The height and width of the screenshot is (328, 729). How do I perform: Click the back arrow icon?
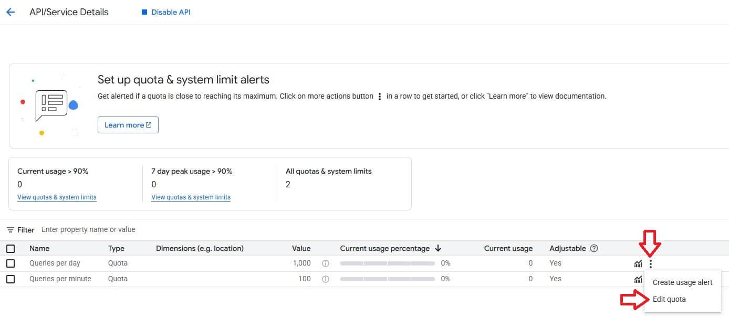coord(11,12)
